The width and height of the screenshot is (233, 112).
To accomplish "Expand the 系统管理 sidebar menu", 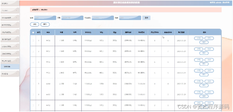I will [10, 74].
